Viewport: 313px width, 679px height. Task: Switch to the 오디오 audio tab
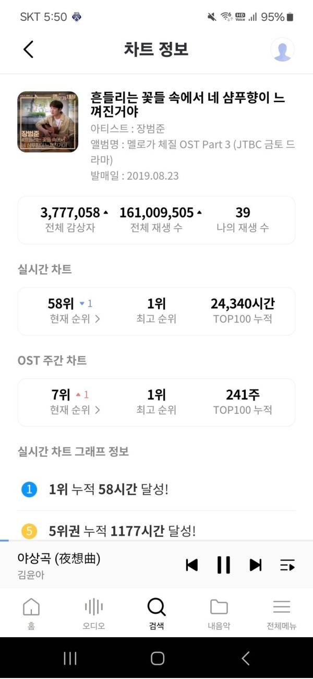click(94, 614)
